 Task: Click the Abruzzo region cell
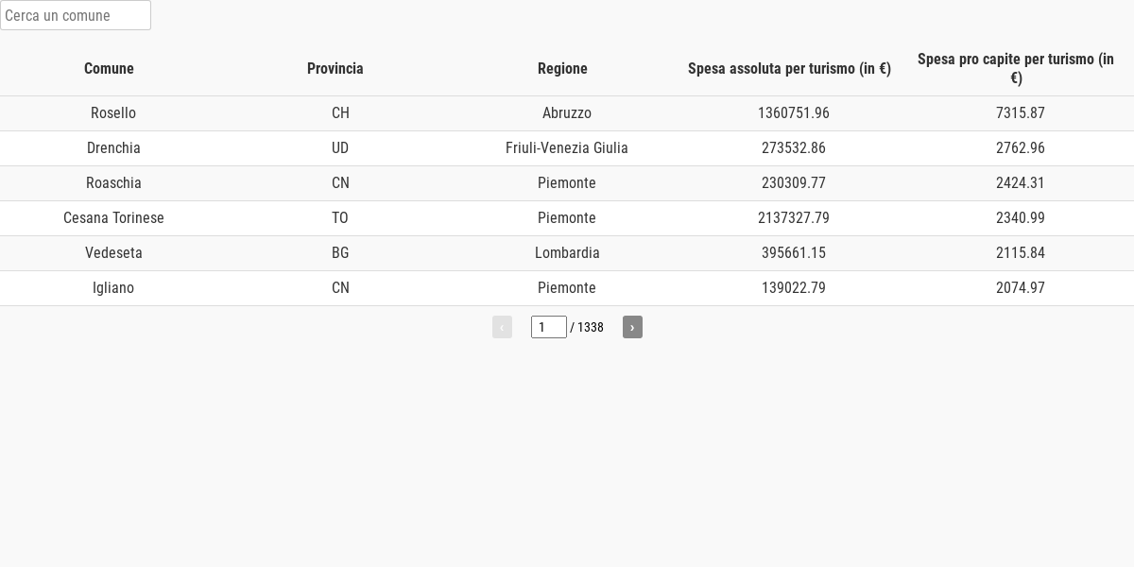(567, 113)
